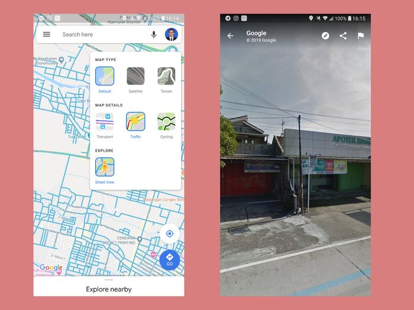Viewport: 414px width, 310px height.
Task: Select the Default map type
Action: [x=105, y=76]
